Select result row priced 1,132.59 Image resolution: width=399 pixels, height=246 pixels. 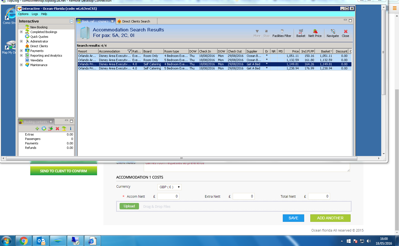pos(214,60)
